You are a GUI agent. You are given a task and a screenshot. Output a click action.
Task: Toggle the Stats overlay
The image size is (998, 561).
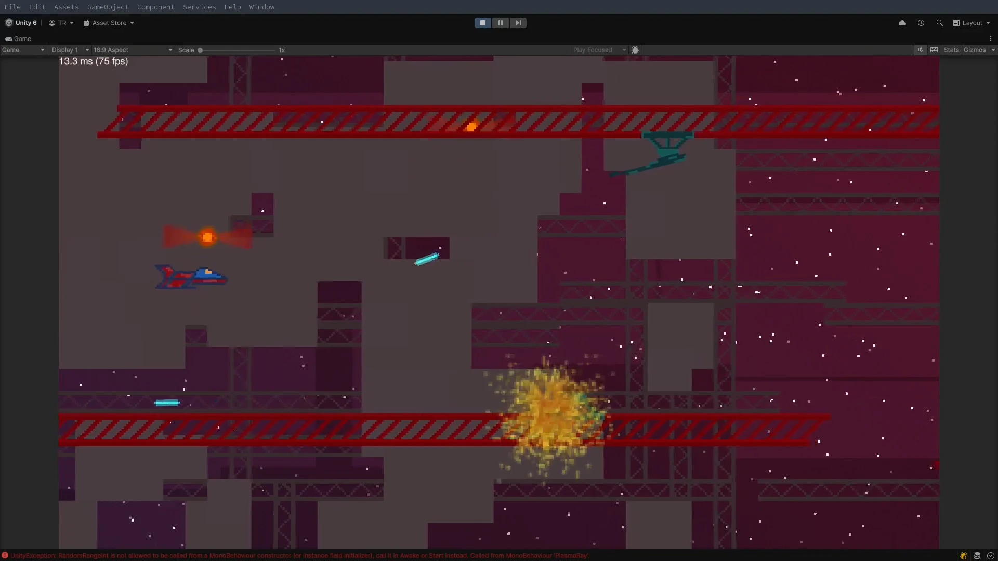click(x=951, y=49)
